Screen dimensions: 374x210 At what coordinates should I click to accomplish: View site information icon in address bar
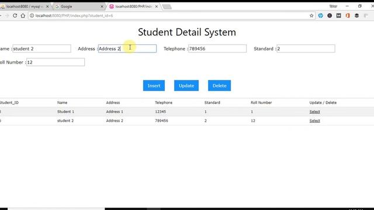[x=32, y=16]
